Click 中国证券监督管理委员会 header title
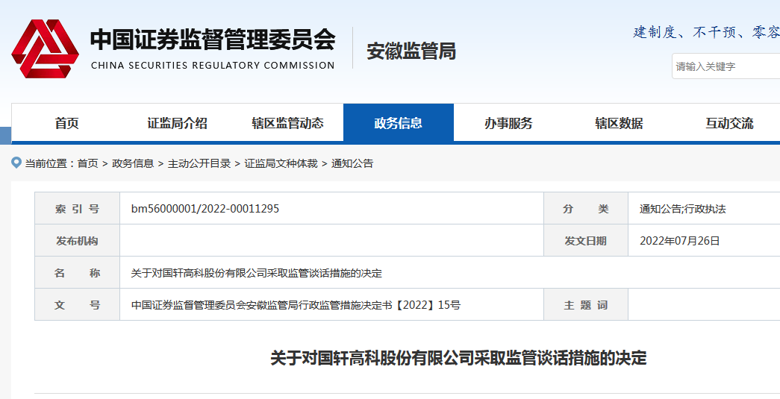 [213, 40]
